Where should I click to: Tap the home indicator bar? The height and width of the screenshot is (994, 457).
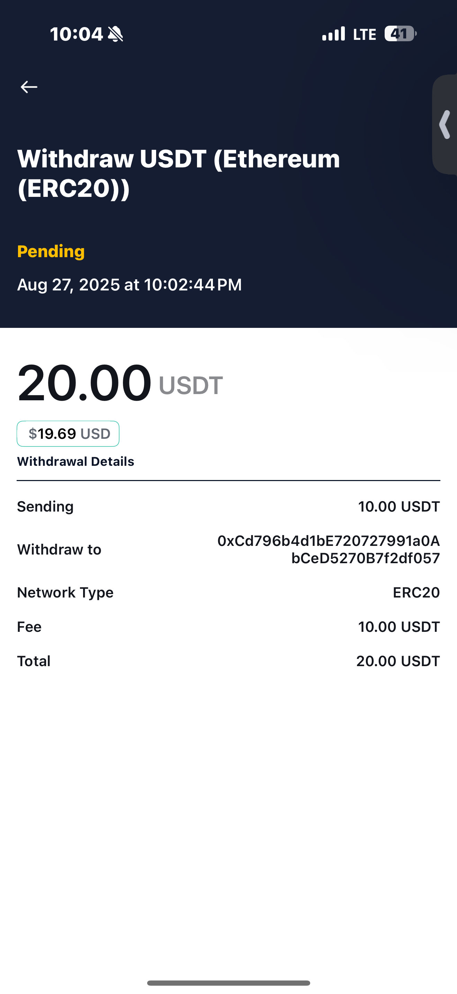pyautogui.click(x=228, y=983)
